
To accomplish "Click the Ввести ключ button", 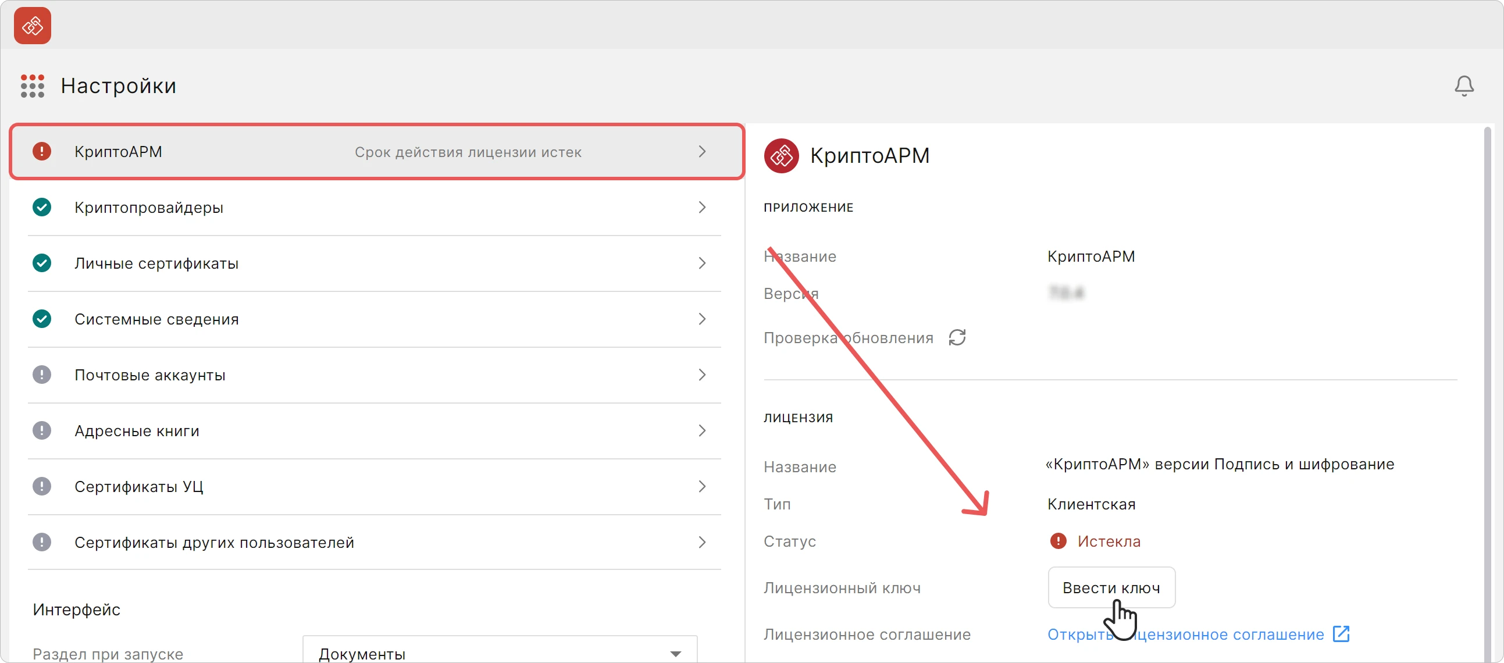I will 1111,587.
